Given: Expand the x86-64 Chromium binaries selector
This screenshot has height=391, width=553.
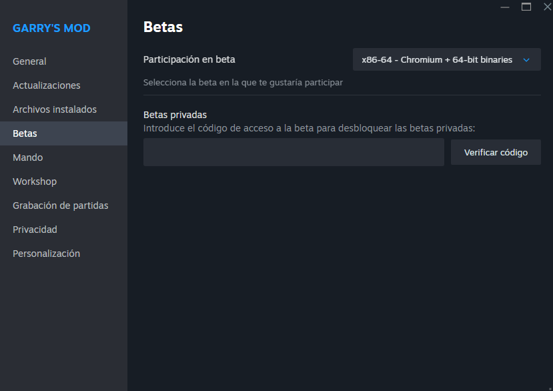Looking at the screenshot, I should click(x=446, y=59).
